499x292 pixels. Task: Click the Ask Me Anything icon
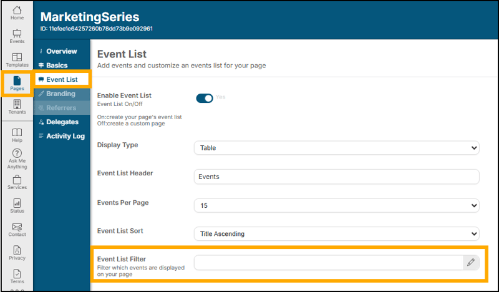[x=17, y=158]
